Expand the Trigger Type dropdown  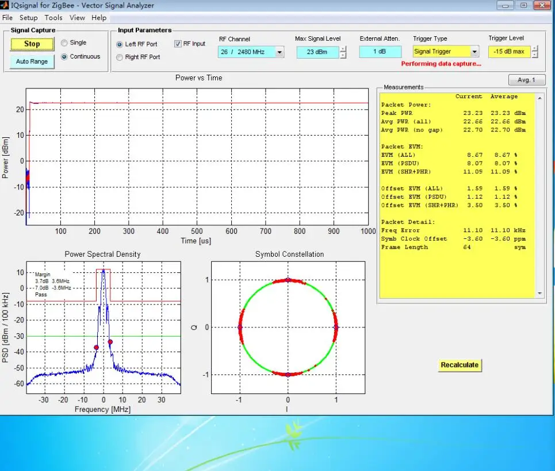tap(474, 52)
